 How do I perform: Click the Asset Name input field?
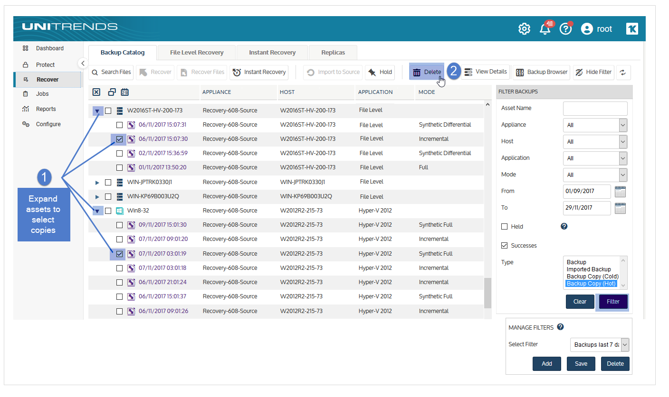(595, 109)
